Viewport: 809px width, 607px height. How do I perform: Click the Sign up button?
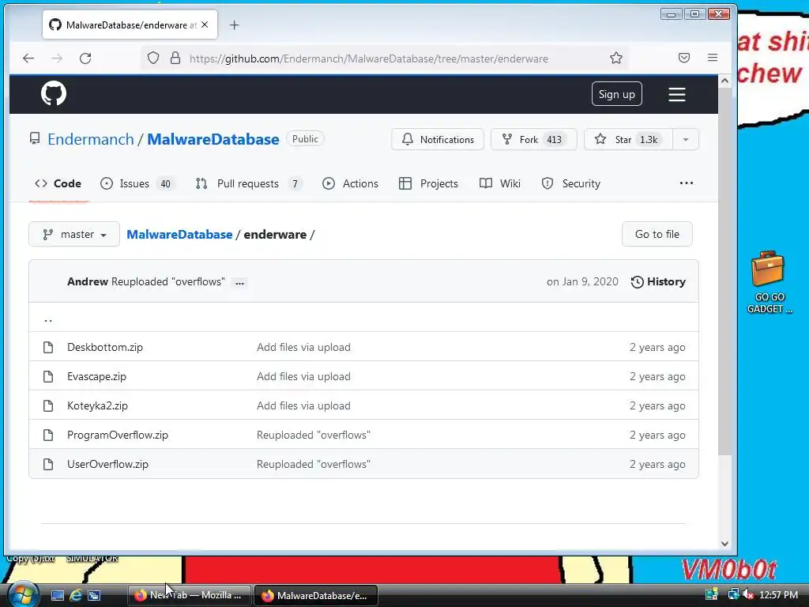[616, 94]
